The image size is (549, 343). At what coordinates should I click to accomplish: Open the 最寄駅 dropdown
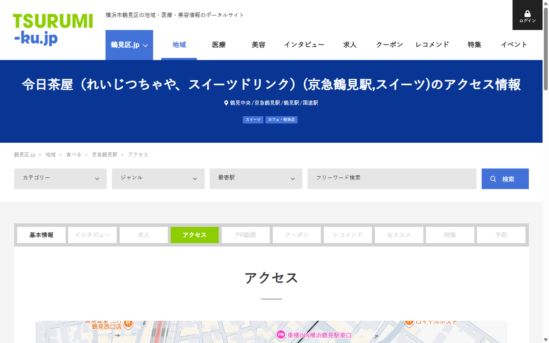tap(256, 179)
